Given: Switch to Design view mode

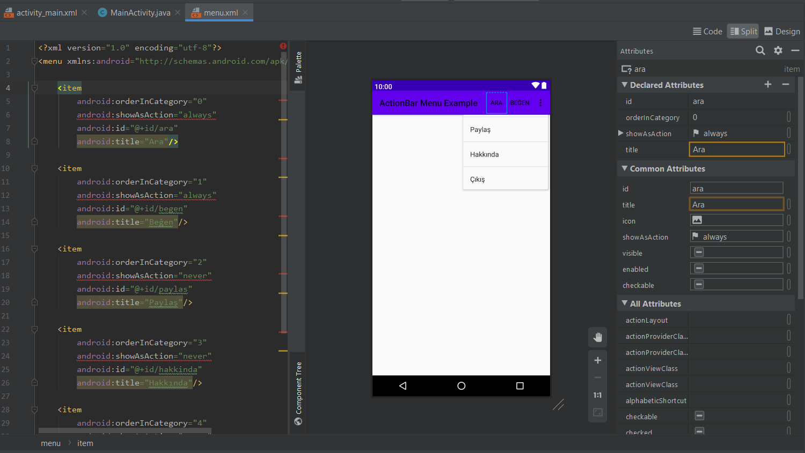Looking at the screenshot, I should click(782, 32).
